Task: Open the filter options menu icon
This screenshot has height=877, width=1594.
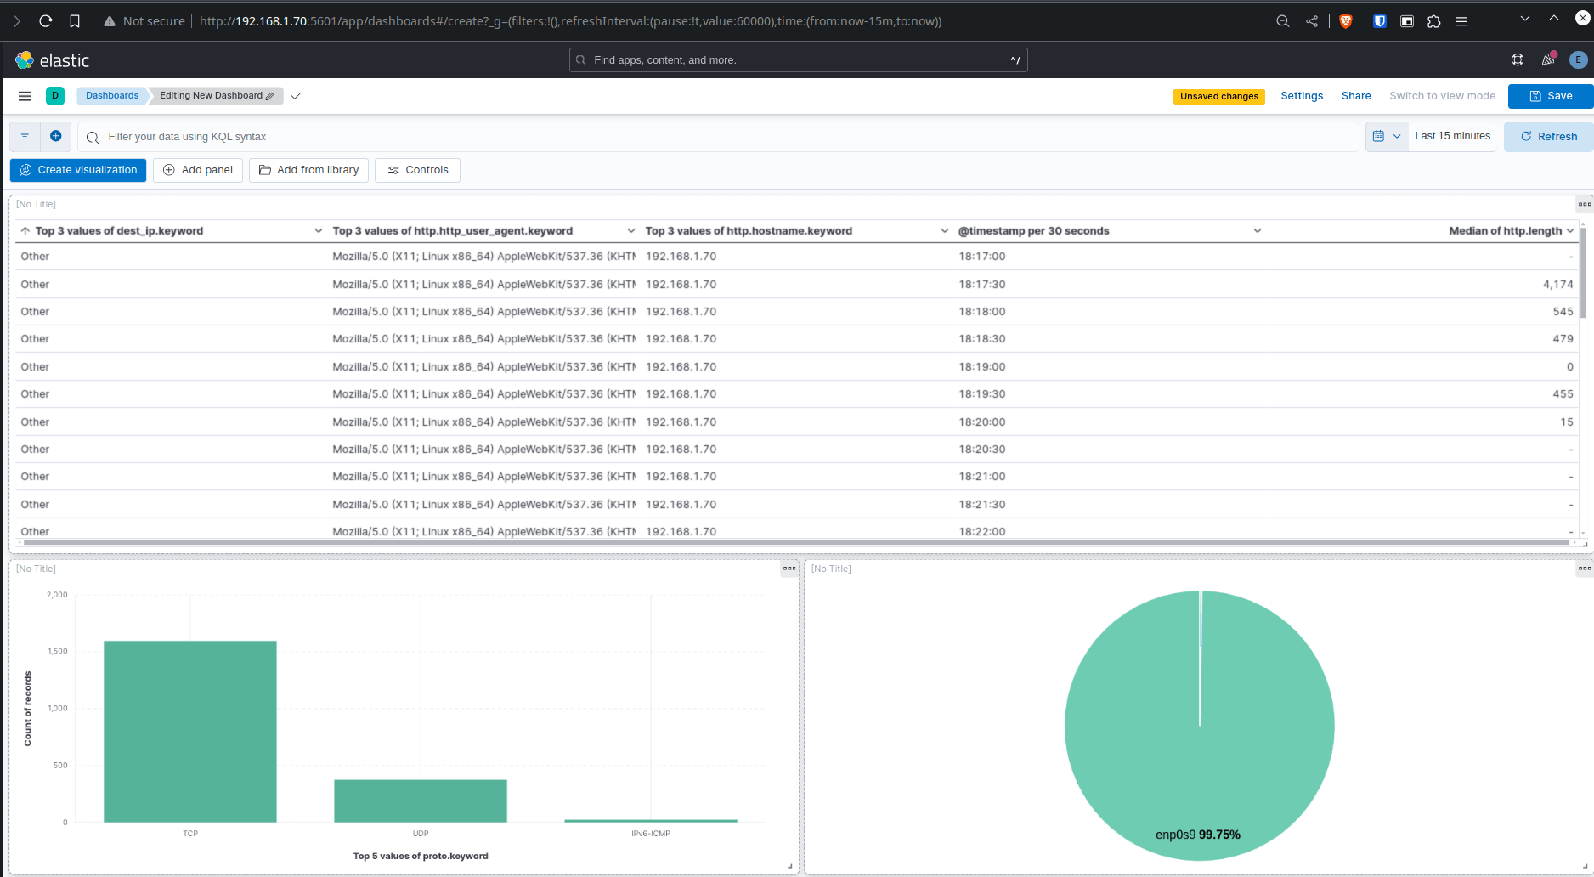Action: [25, 136]
